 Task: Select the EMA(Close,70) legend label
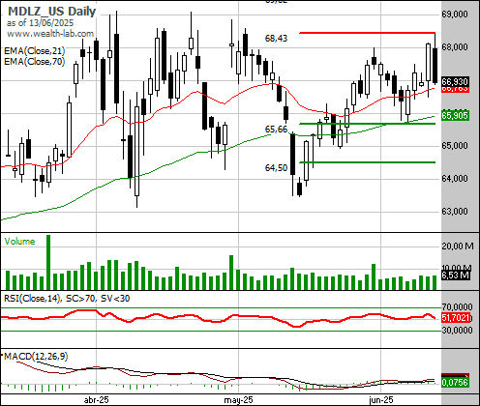(35, 61)
